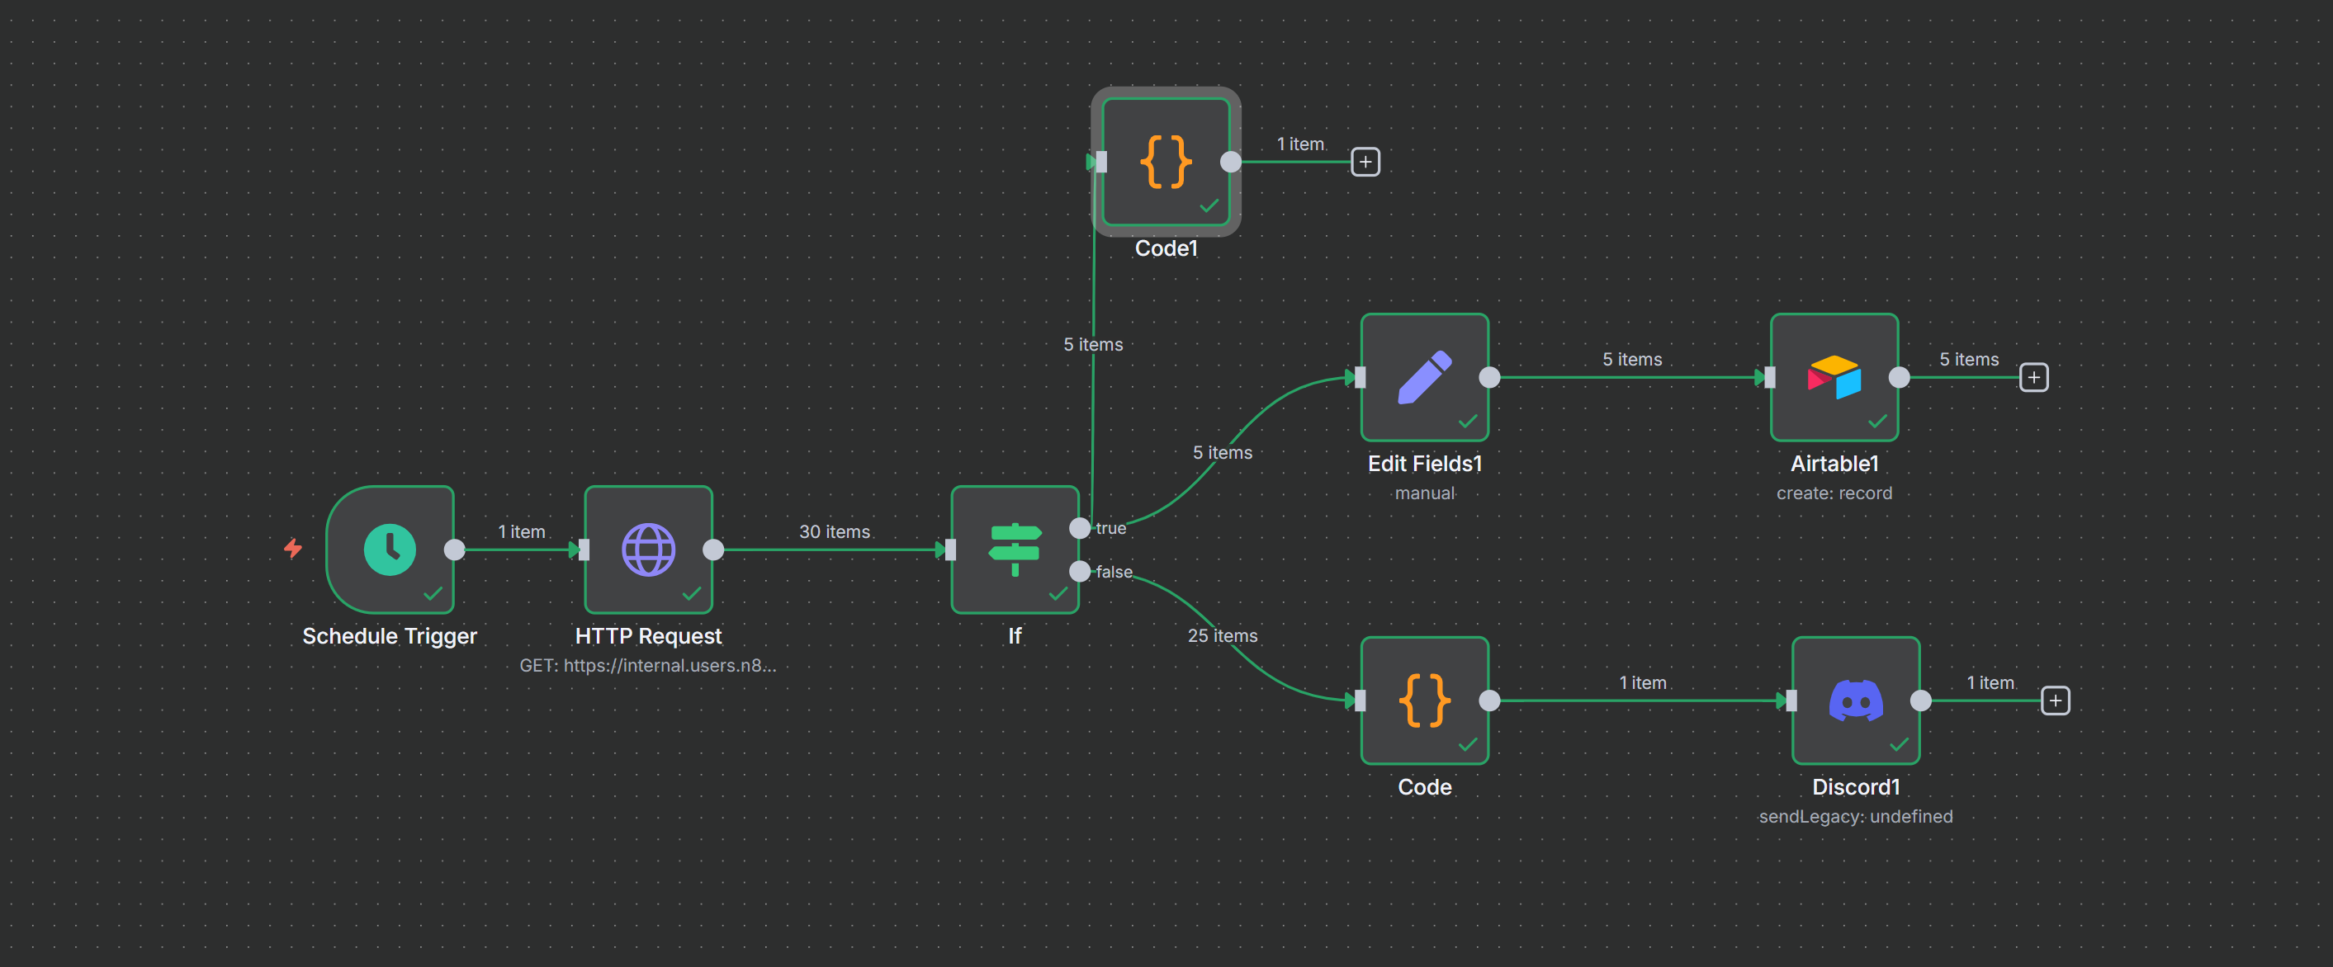Click the If node true output connector

[x=1080, y=528]
